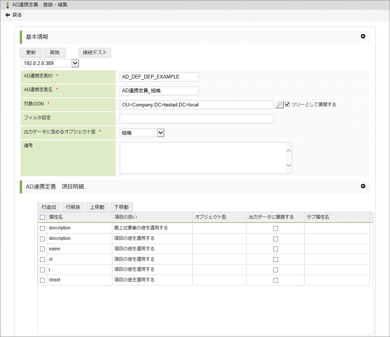Tick the select-all checkbox in table header
Screen dimensions: 390x337
(42, 217)
